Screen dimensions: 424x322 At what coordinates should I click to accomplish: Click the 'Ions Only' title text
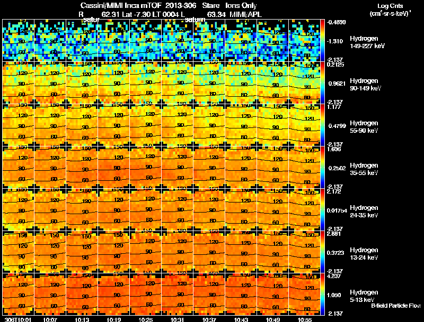(x=241, y=5)
